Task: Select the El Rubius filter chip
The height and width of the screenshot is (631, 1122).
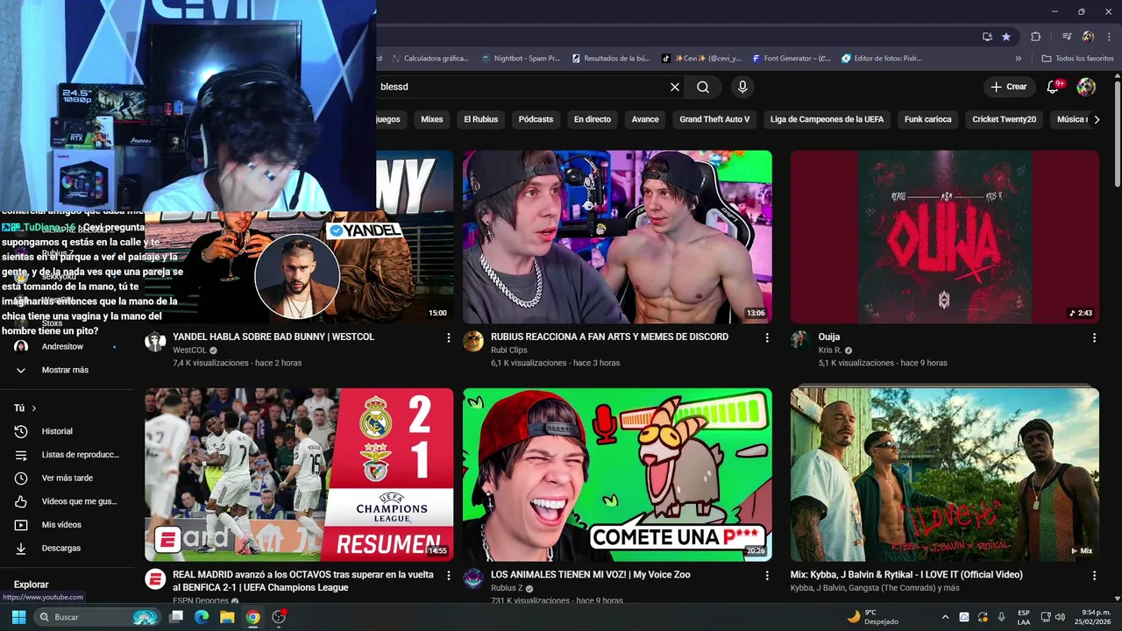Action: tap(480, 119)
